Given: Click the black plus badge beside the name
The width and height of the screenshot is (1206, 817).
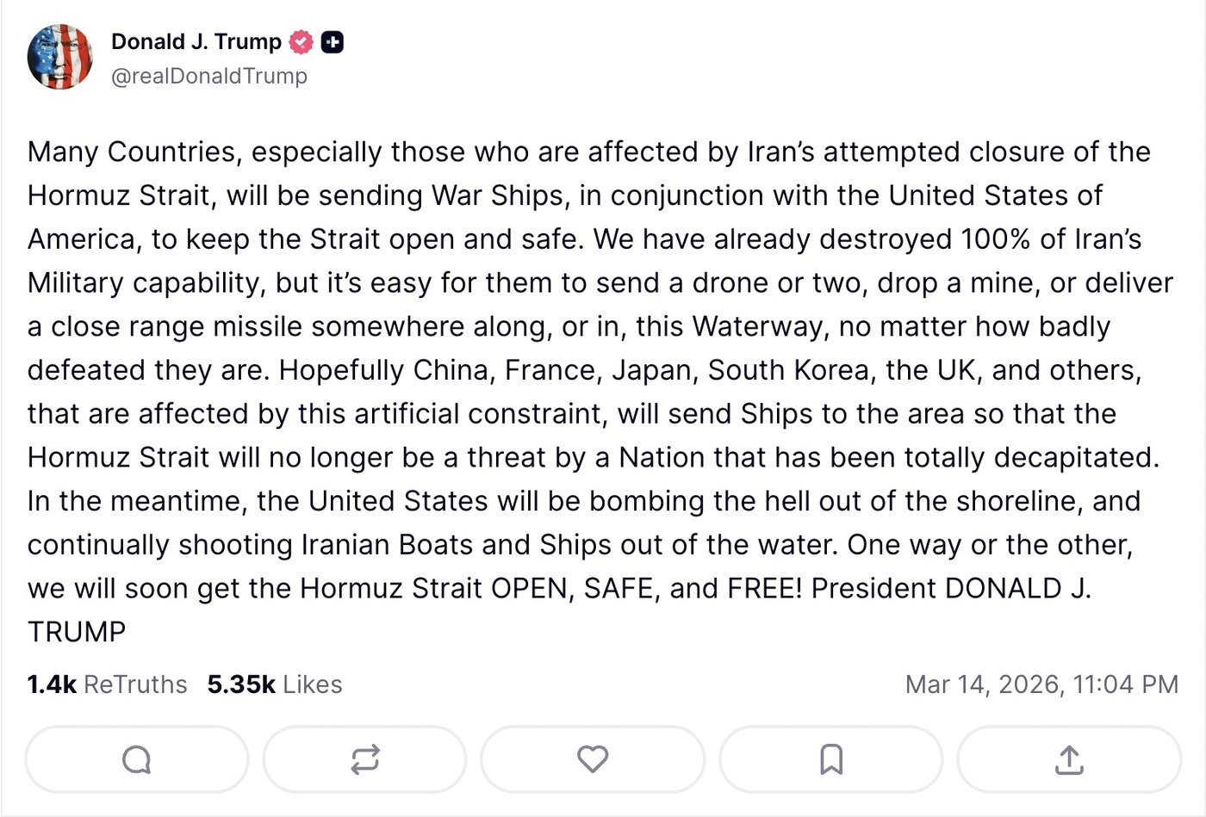Looking at the screenshot, I should [x=333, y=42].
